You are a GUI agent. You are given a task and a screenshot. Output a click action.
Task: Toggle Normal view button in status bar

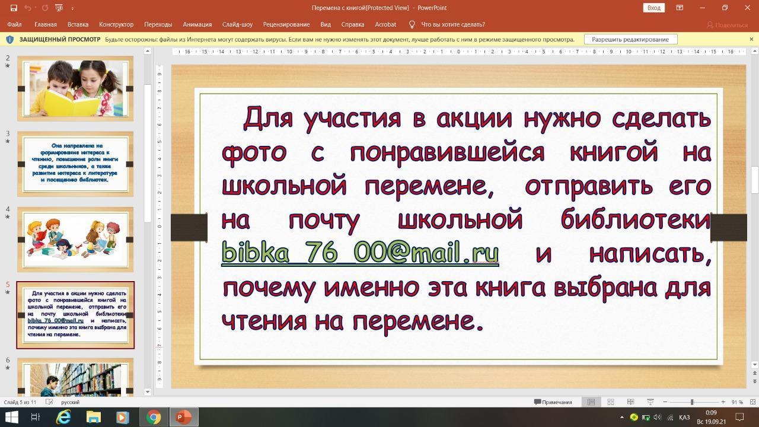(x=591, y=401)
